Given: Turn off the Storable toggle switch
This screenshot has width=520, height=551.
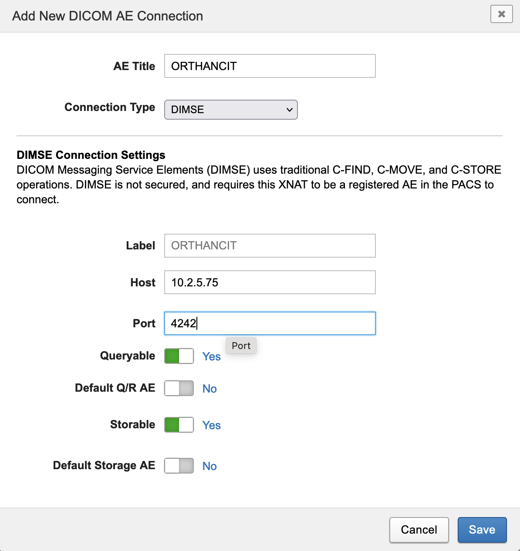Looking at the screenshot, I should tap(179, 425).
